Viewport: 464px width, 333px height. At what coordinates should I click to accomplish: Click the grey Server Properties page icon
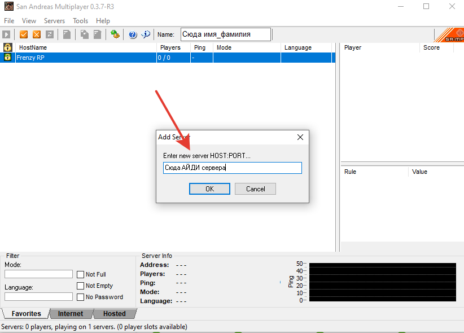97,34
